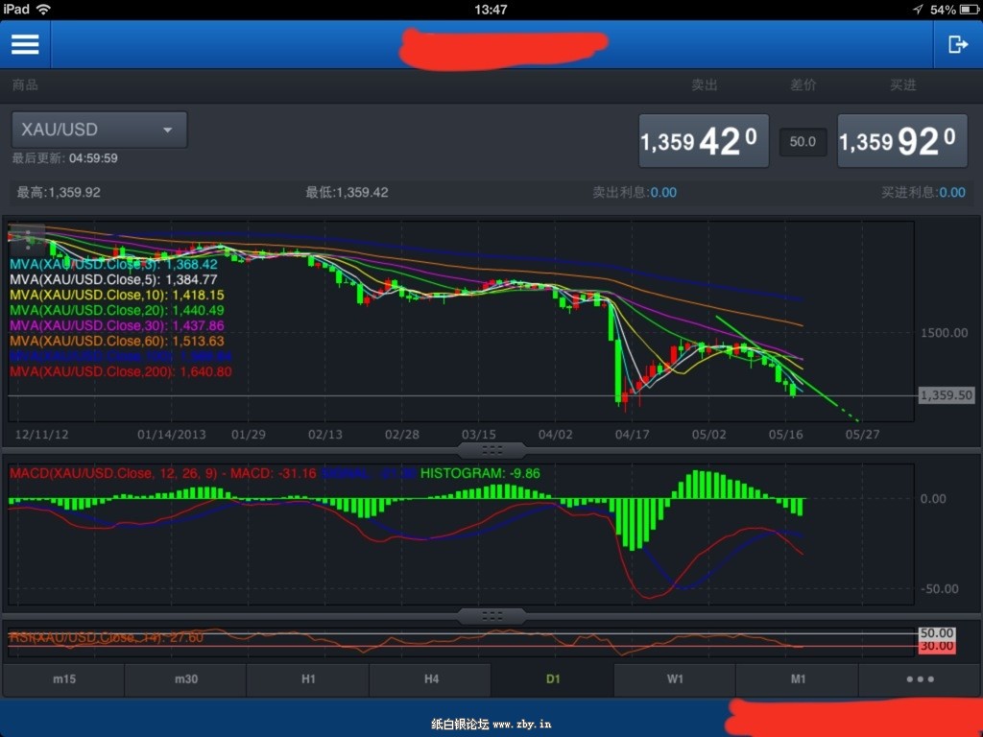Image resolution: width=983 pixels, height=737 pixels.
Task: Switch to the H1 timeframe
Action: 308,679
